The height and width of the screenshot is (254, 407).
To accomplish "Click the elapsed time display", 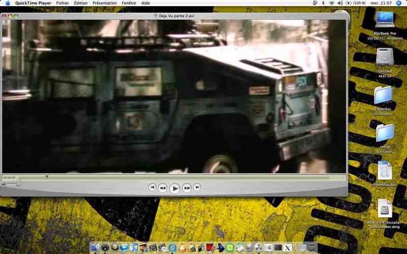I will [9, 178].
